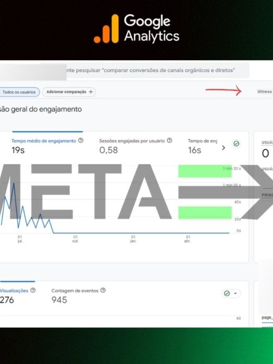Image resolution: width=273 pixels, height=364 pixels.
Task: Open help icon beside Contagem de eventos
Action: tap(103, 290)
